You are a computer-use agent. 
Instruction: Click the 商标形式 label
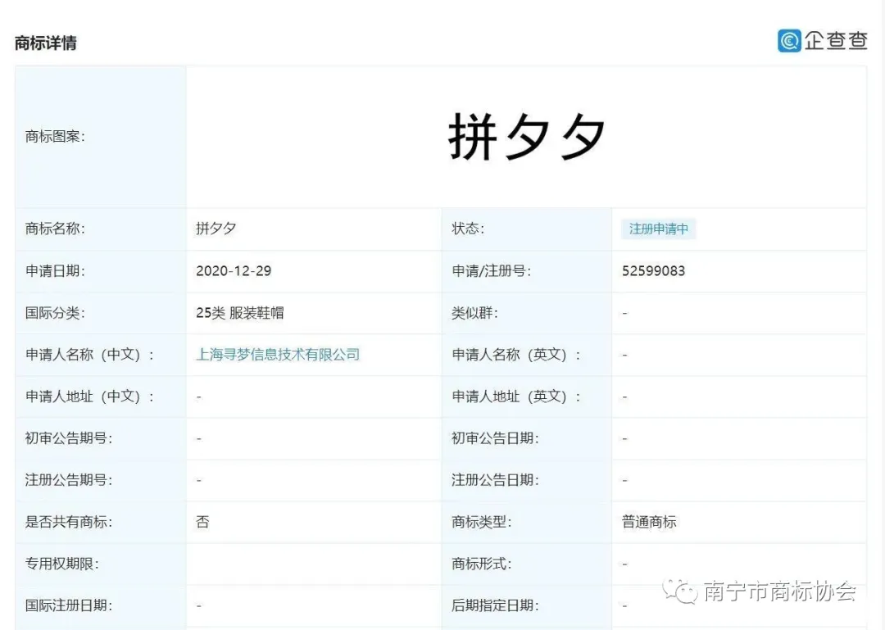click(482, 564)
